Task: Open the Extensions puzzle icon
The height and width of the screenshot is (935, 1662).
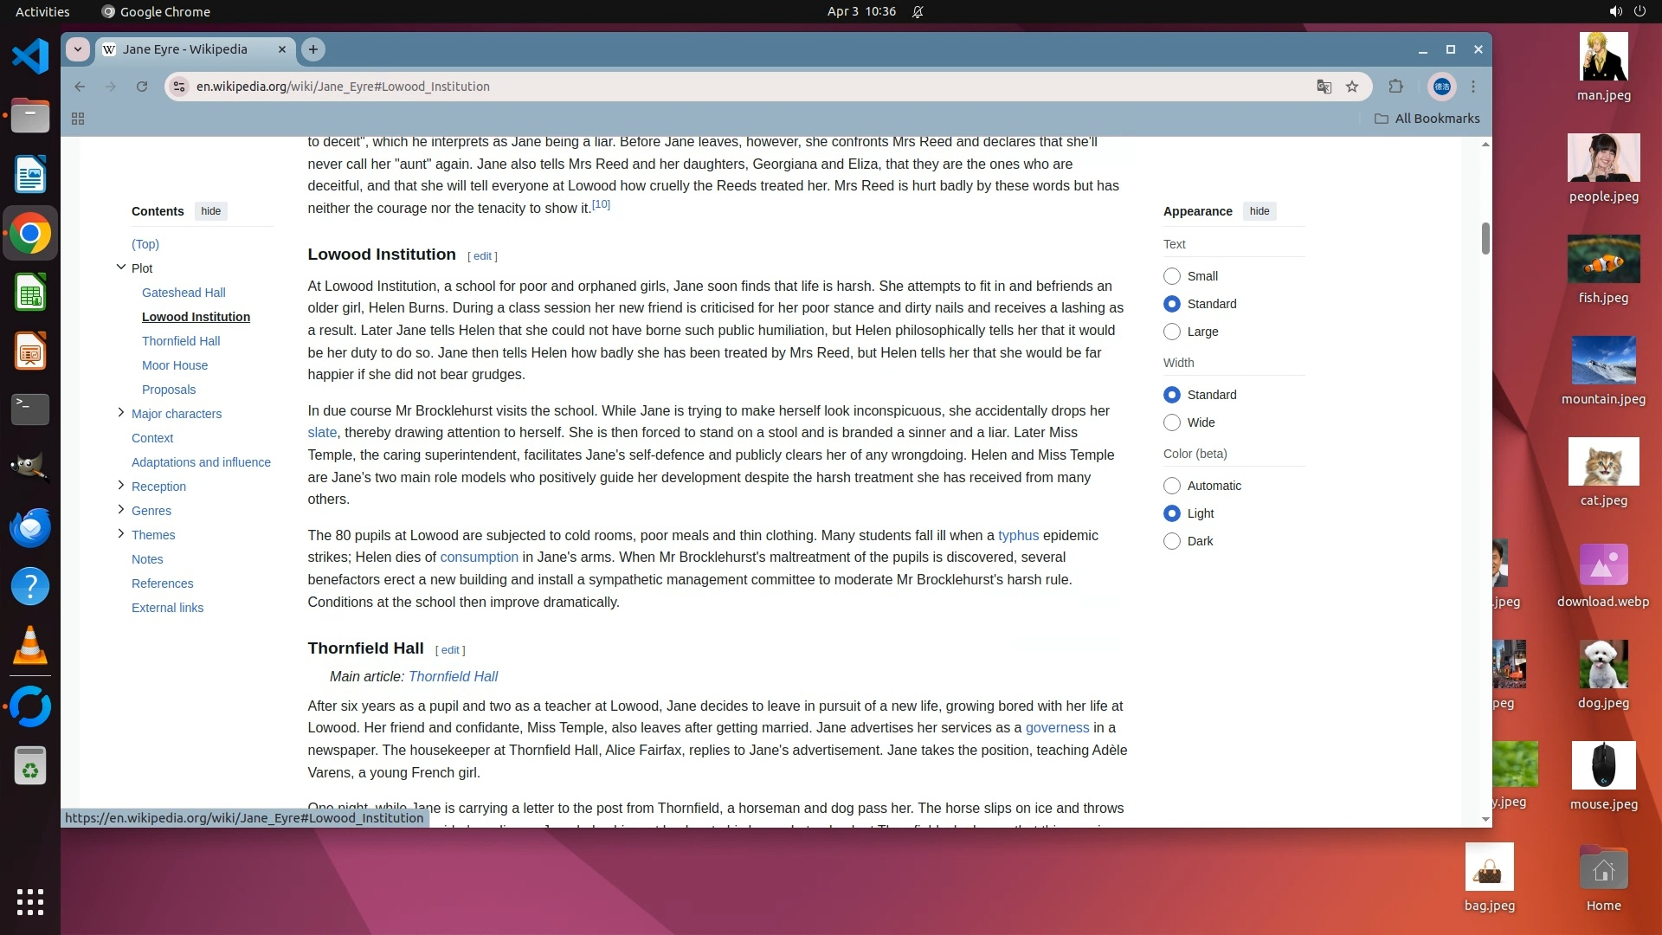Action: 1395,87
